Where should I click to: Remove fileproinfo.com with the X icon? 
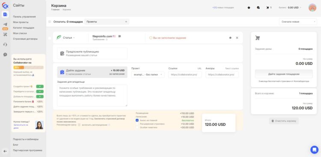point(237,38)
